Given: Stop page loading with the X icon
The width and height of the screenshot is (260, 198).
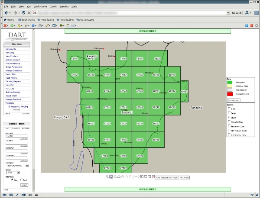Looking at the screenshot, I should pos(29,13).
